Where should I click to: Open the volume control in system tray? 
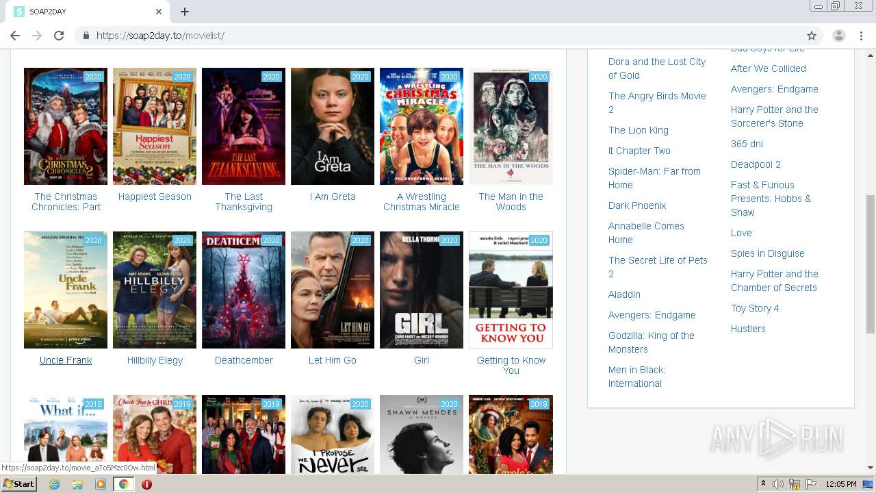pos(778,484)
